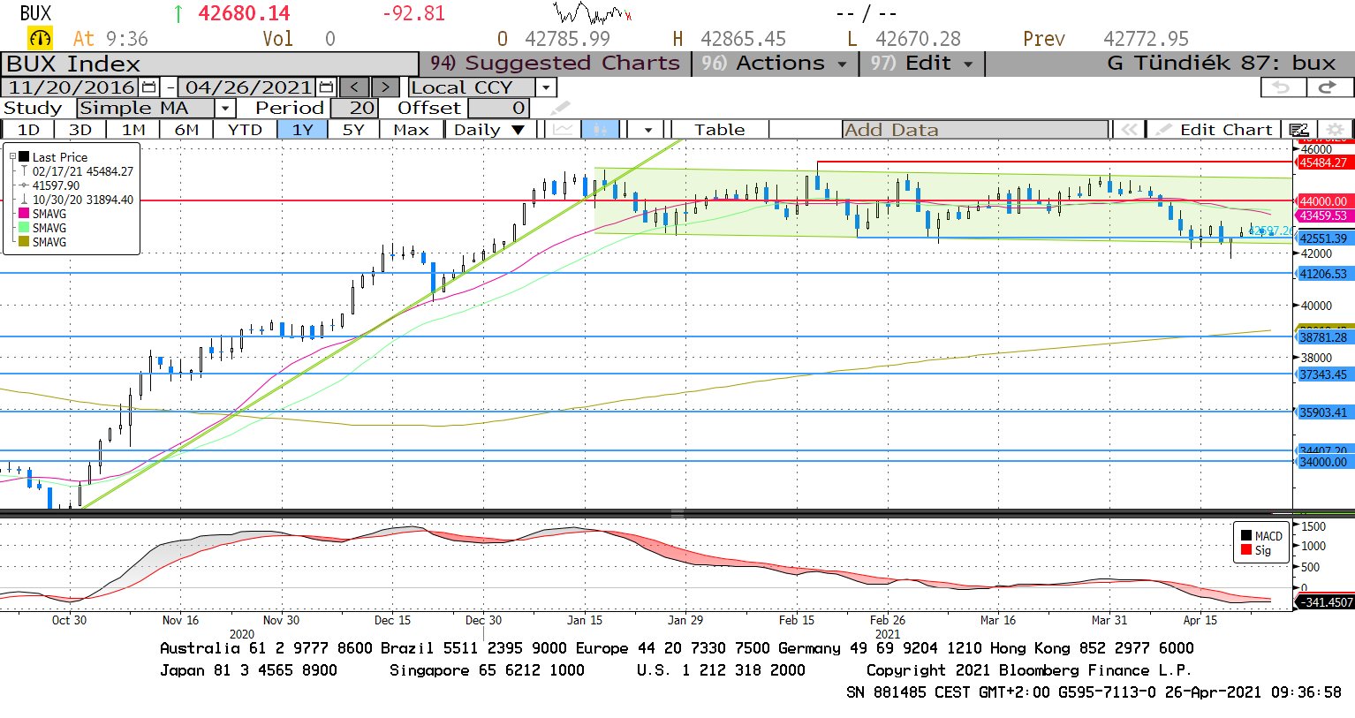Screen dimensions: 1355x718
Task: Click the Add Data input field
Action: click(x=975, y=130)
